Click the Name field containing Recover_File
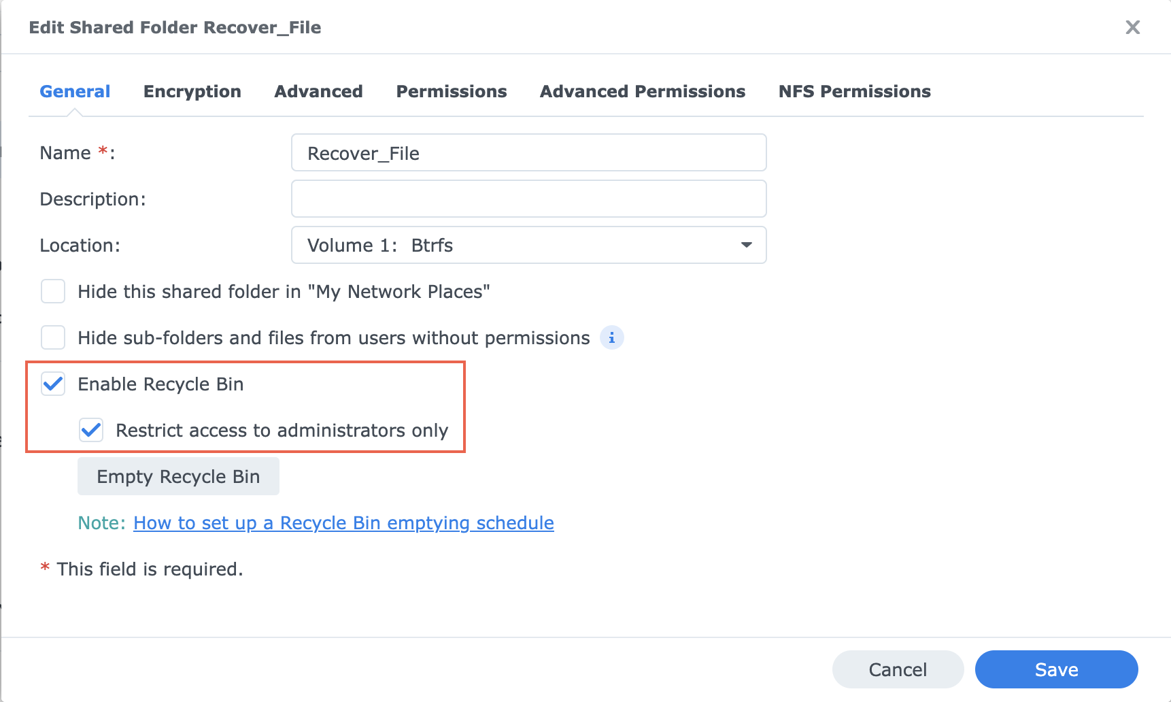Viewport: 1171px width, 702px height. tap(528, 153)
